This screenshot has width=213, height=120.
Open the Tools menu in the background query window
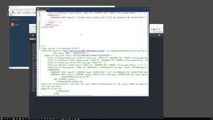[x=25, y=9]
